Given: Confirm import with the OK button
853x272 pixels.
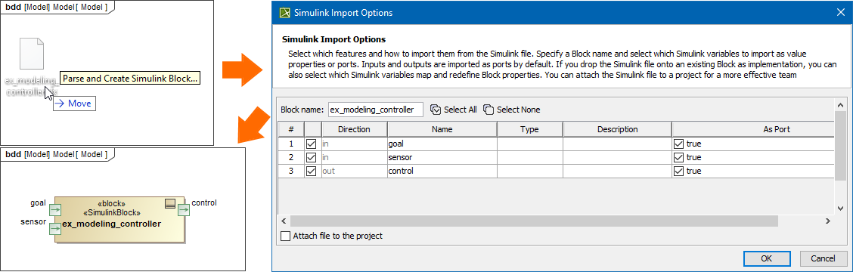Looking at the screenshot, I should [767, 258].
